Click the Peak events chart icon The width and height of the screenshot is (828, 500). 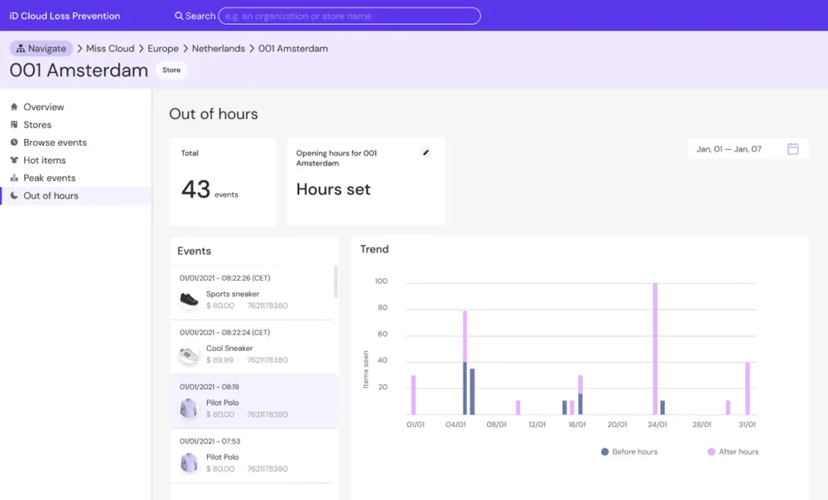click(x=14, y=178)
